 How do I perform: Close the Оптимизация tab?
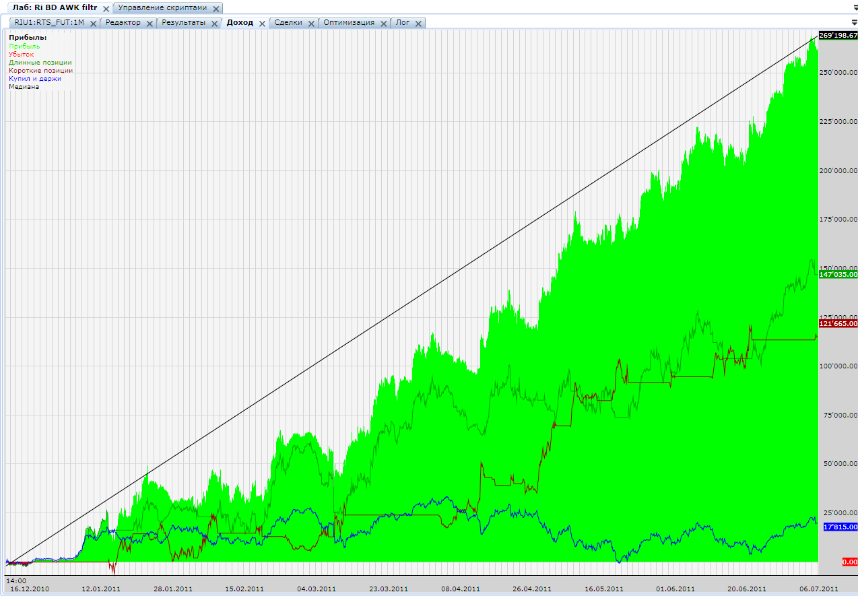point(383,24)
